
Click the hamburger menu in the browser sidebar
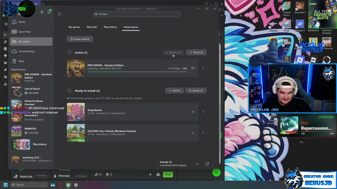tap(6, 24)
